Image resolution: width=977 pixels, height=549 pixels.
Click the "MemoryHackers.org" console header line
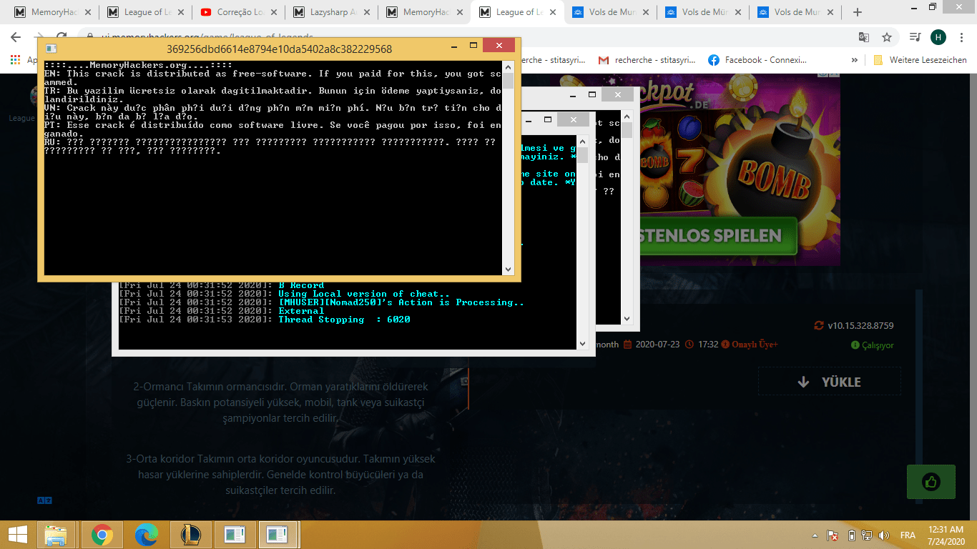[137, 65]
